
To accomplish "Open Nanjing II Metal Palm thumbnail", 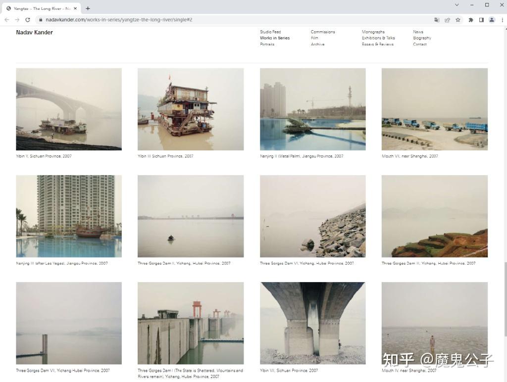I will [313, 109].
